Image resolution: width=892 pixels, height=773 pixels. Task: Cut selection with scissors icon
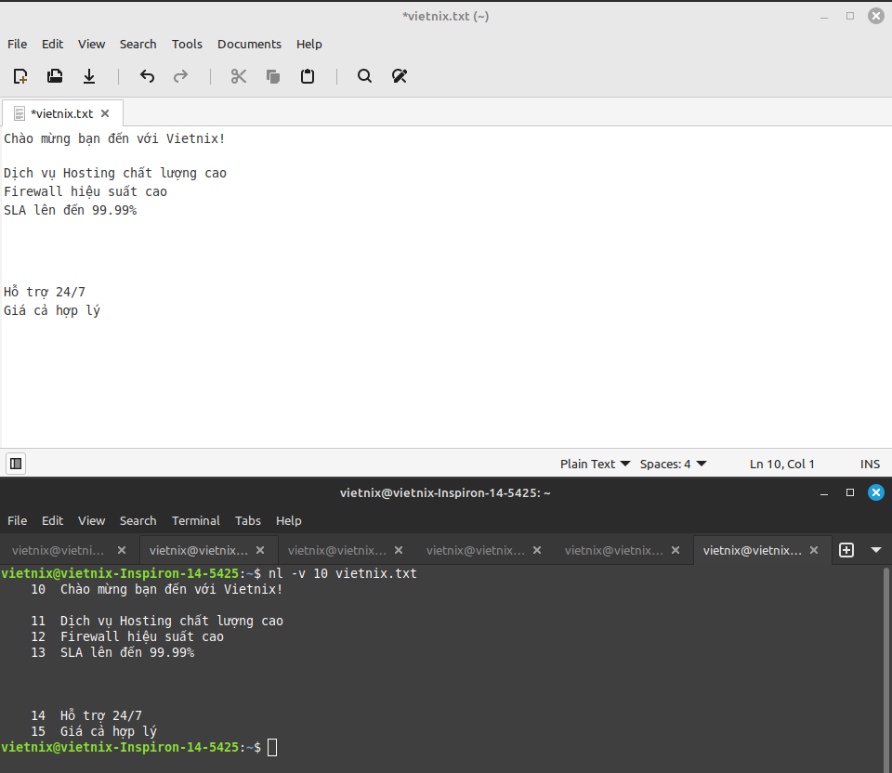click(x=239, y=76)
